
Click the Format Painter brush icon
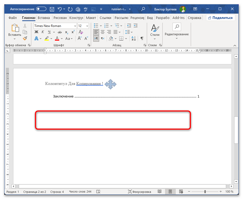[x=25, y=38]
